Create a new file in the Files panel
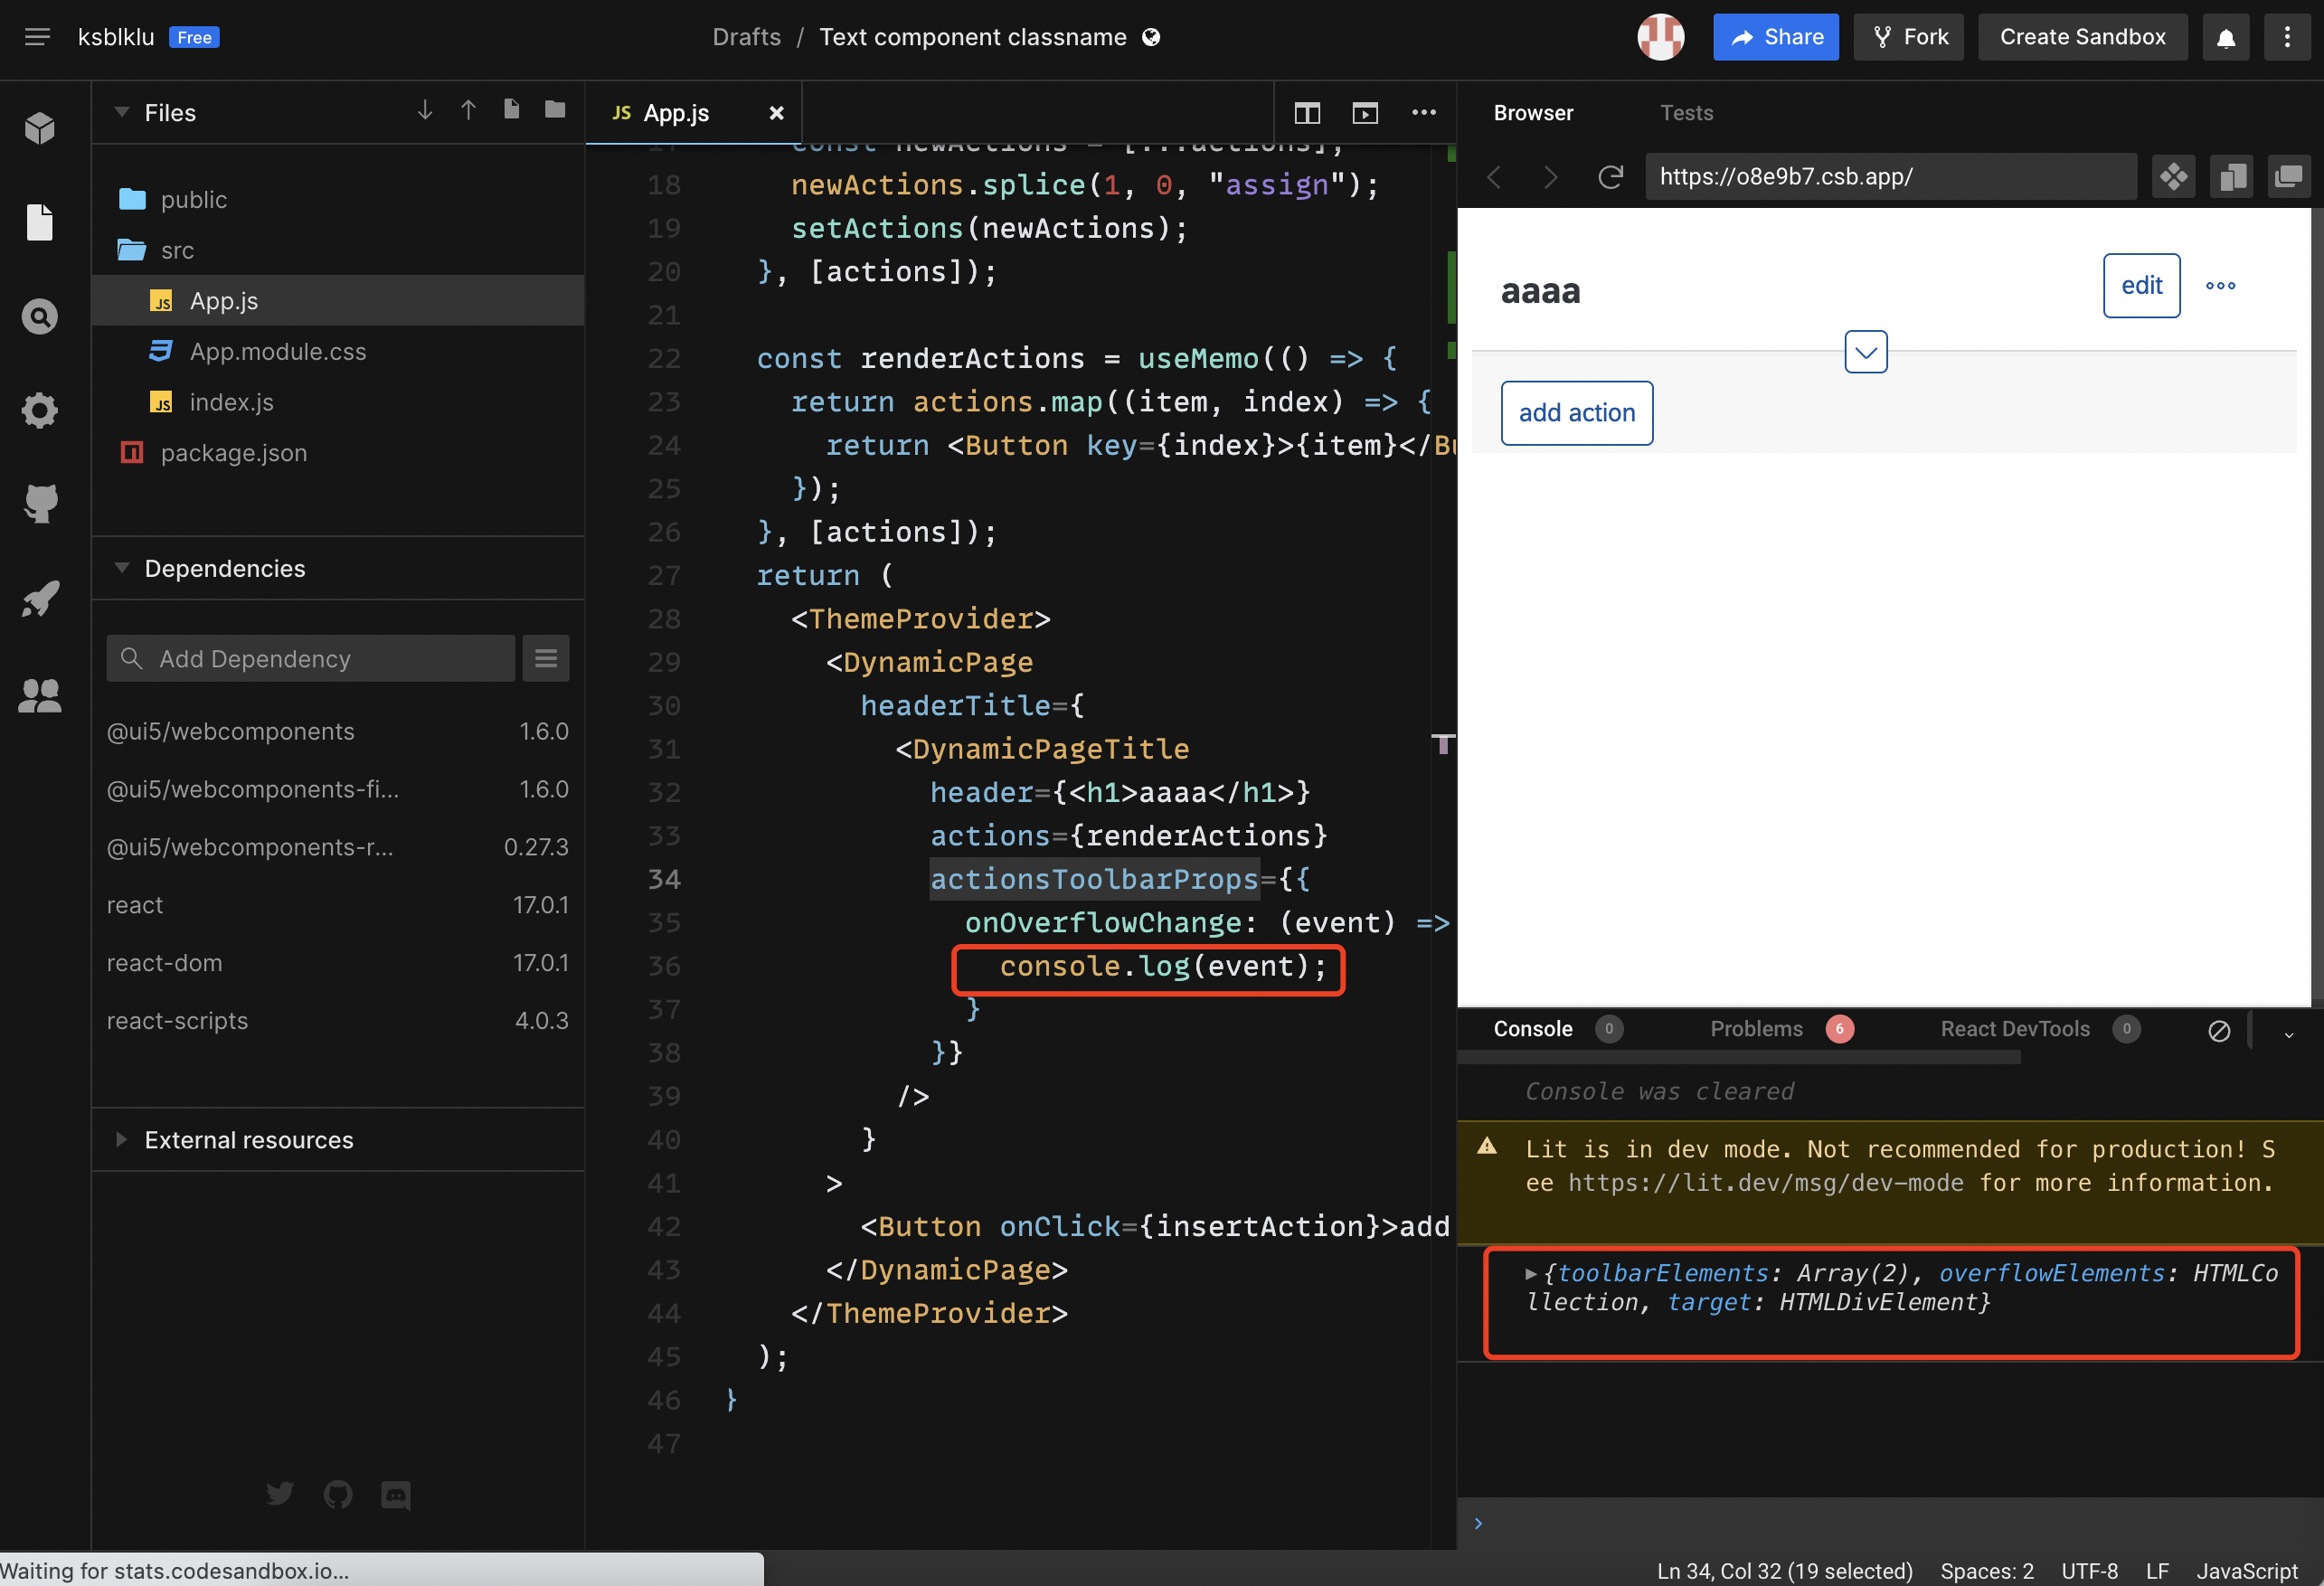Screen dimensions: 2324x1586 click(x=511, y=110)
